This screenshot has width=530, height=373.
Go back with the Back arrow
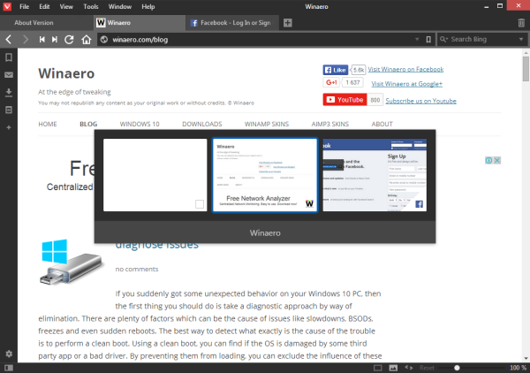click(9, 40)
